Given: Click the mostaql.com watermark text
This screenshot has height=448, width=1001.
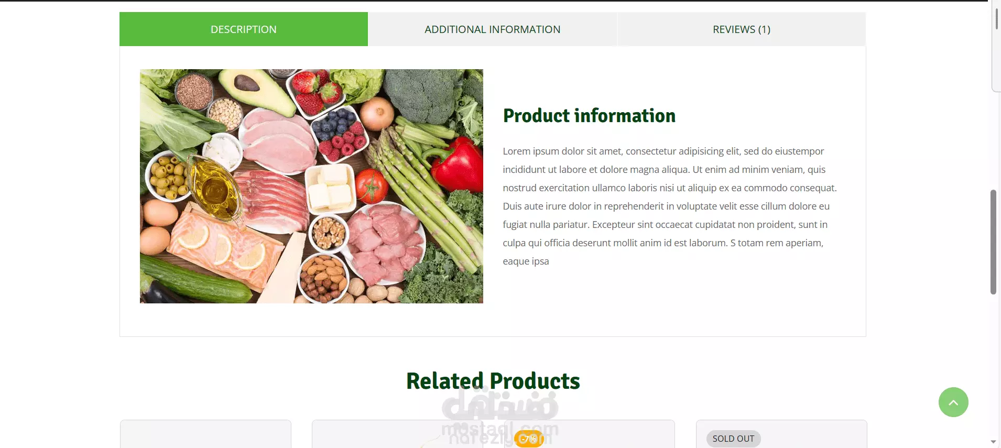Looking at the screenshot, I should 500,429.
